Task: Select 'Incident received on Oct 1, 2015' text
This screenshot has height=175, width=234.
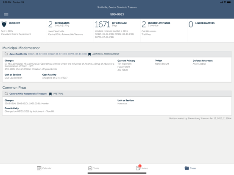Action: click(111, 31)
